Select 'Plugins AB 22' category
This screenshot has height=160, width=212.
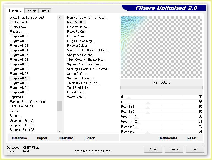(x=19, y=92)
